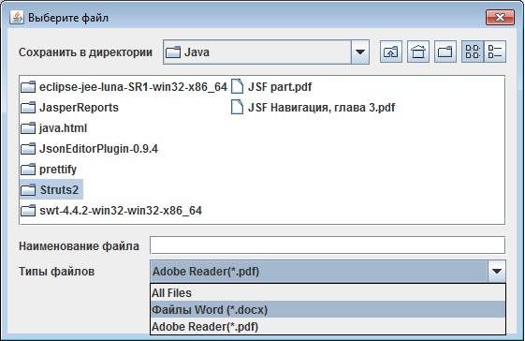Click folder icon next to eclipse-jee-luna
Screen dimensions: 525x341
[x=28, y=87]
